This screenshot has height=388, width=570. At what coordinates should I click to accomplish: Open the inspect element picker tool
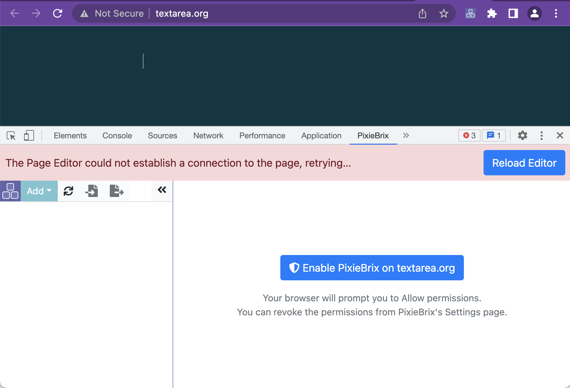[x=11, y=135]
